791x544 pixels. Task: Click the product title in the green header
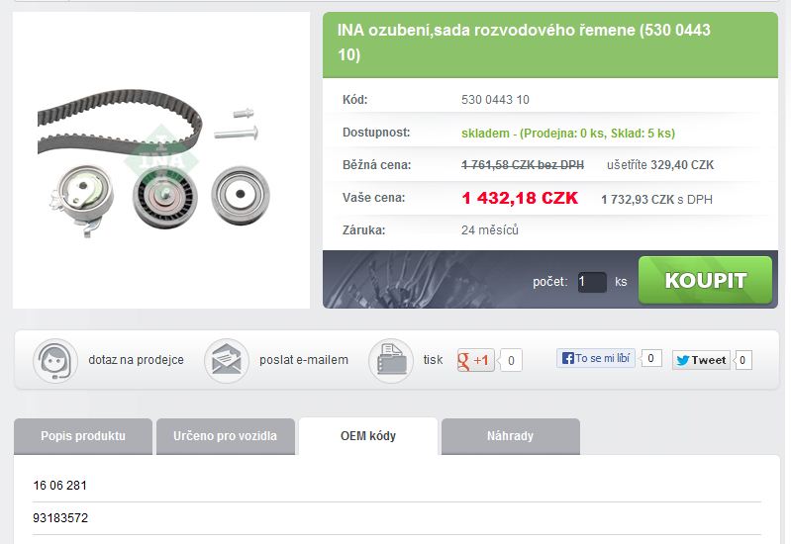[524, 43]
